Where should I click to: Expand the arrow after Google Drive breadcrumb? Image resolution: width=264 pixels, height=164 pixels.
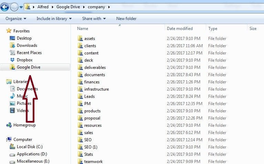(84, 7)
